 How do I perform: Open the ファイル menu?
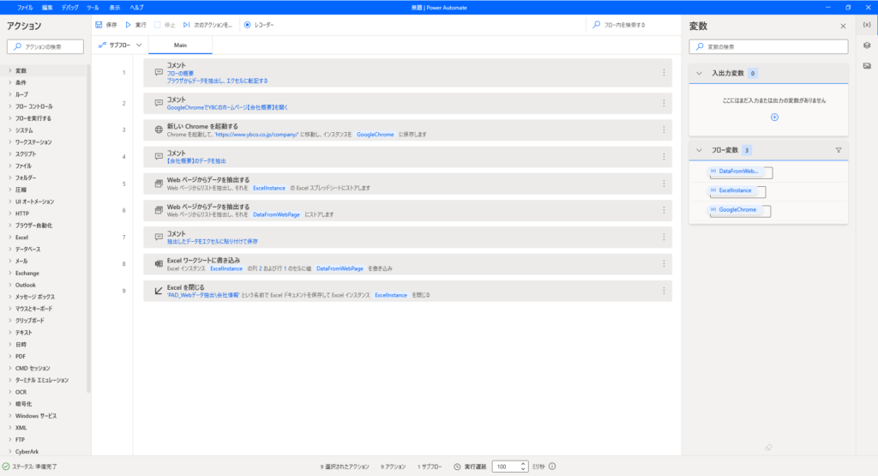[25, 8]
